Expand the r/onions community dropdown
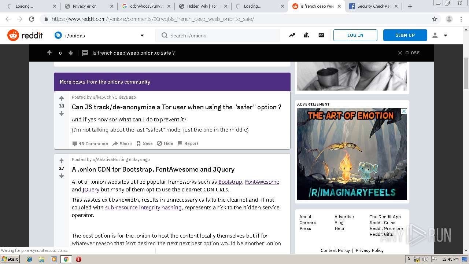This screenshot has height=264, width=469. pyautogui.click(x=142, y=36)
